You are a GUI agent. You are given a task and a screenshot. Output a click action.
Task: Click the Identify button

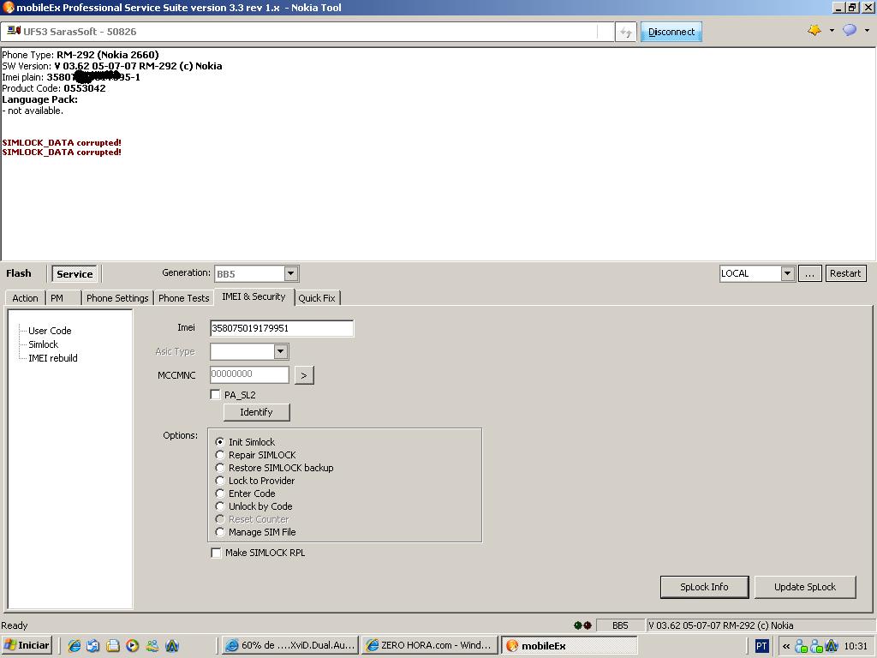[256, 412]
